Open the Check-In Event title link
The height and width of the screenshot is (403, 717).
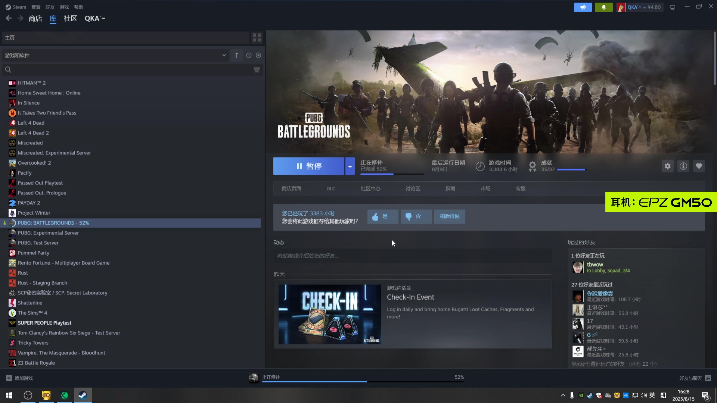pos(410,297)
